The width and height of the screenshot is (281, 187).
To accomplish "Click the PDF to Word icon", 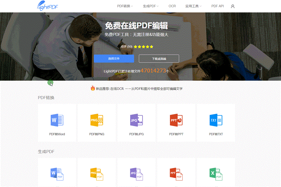I will click(57, 120).
